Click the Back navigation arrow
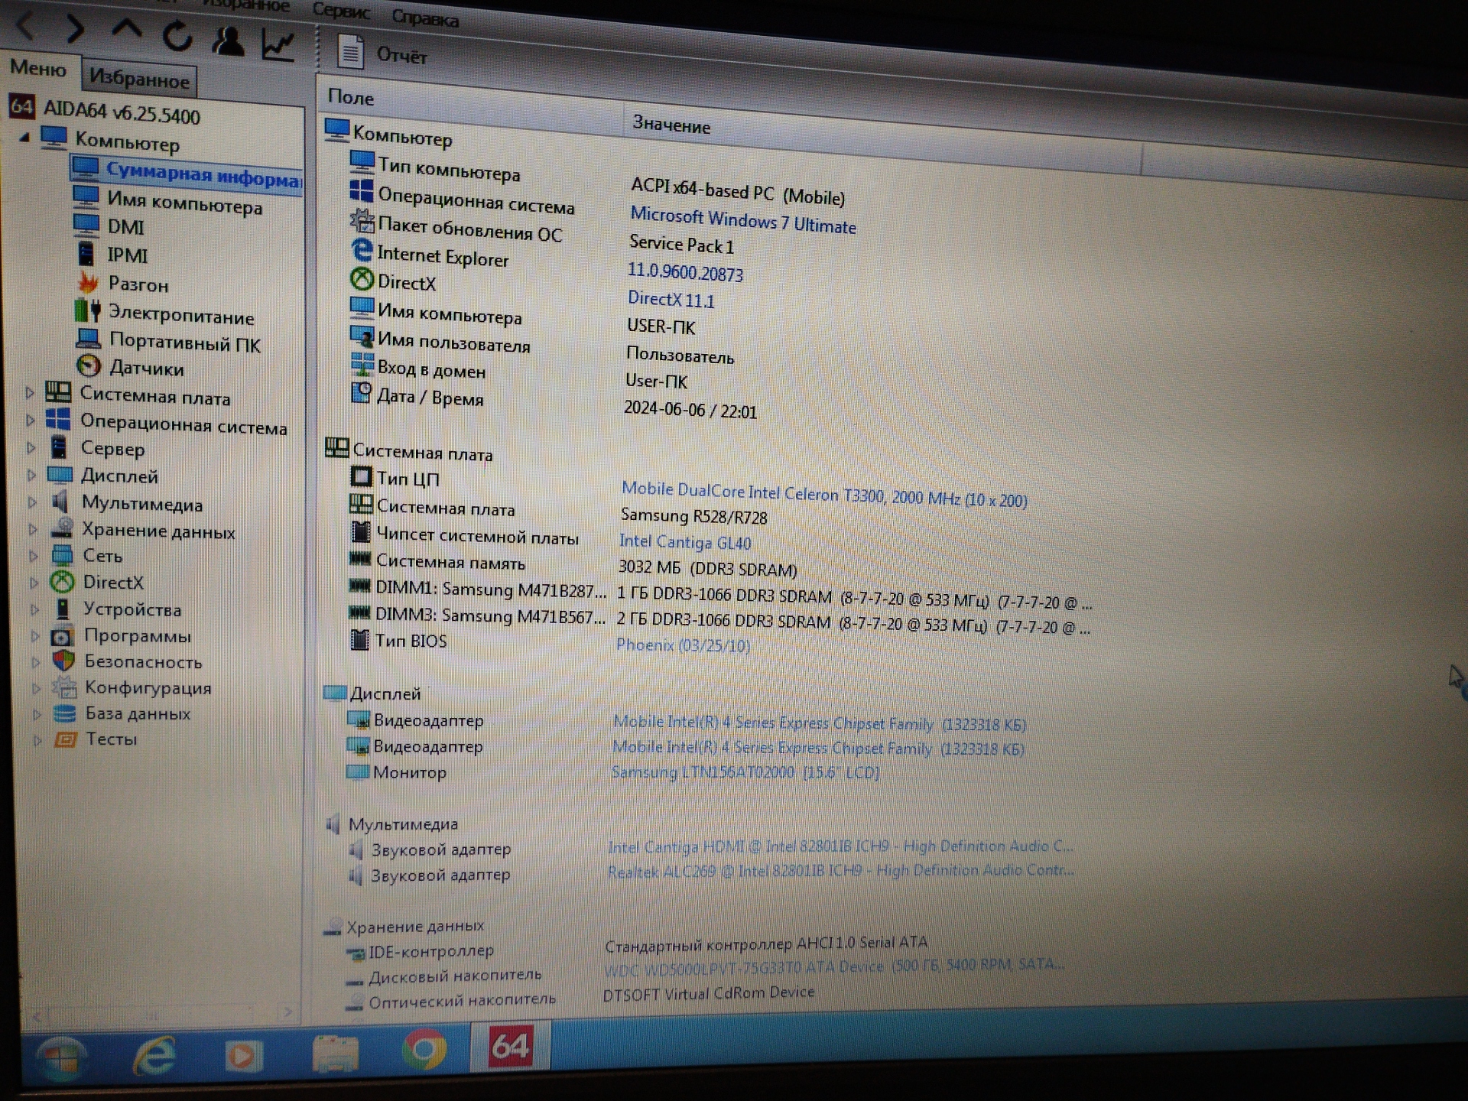 (25, 28)
